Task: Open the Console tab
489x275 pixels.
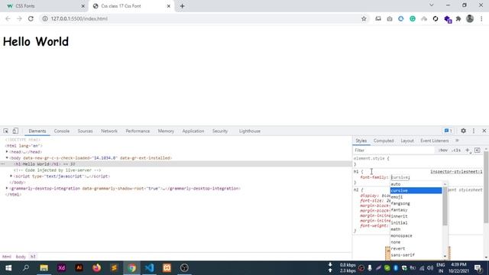Action: point(62,131)
